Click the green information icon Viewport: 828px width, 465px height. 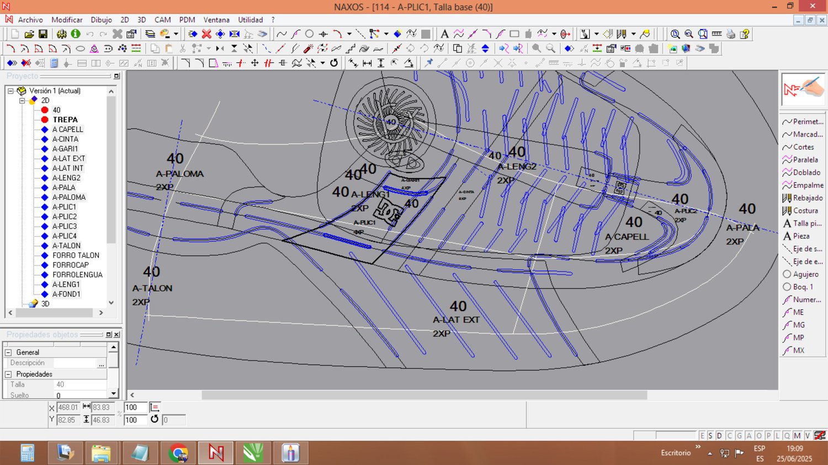[x=76, y=34]
